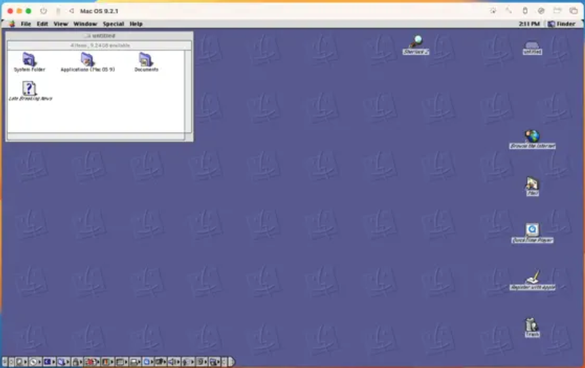585x368 pixels.
Task: Select the Documents folder icon
Action: 146,59
